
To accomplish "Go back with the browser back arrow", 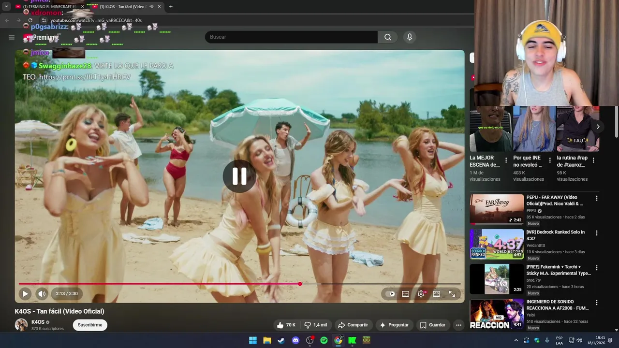I will click(x=7, y=20).
